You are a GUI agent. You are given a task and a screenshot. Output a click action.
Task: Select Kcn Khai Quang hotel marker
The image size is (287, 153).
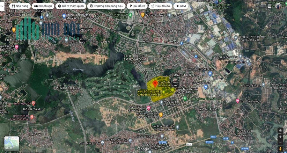(238, 101)
